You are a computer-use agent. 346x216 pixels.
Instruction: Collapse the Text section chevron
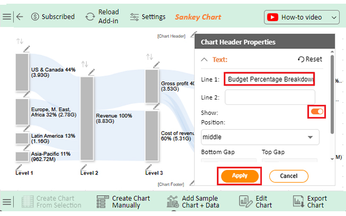[205, 60]
